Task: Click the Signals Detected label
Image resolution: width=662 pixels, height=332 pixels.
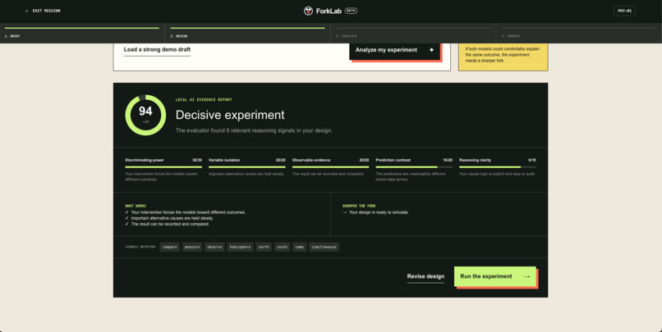Action: [x=140, y=248]
